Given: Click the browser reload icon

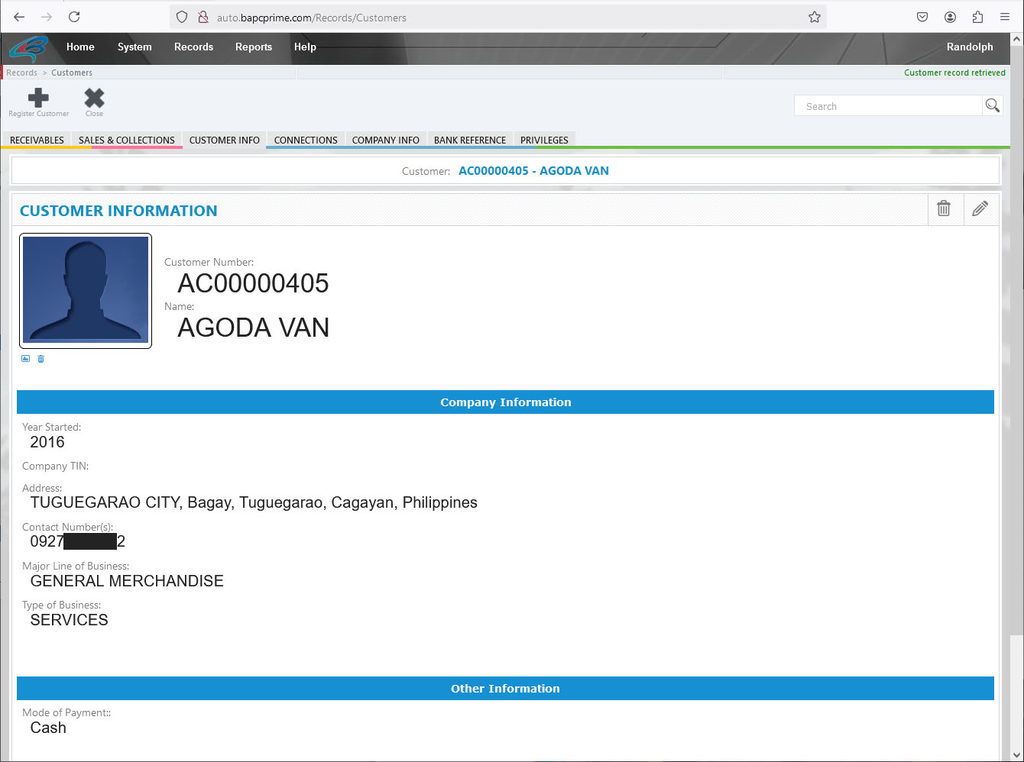Looking at the screenshot, I should point(74,17).
